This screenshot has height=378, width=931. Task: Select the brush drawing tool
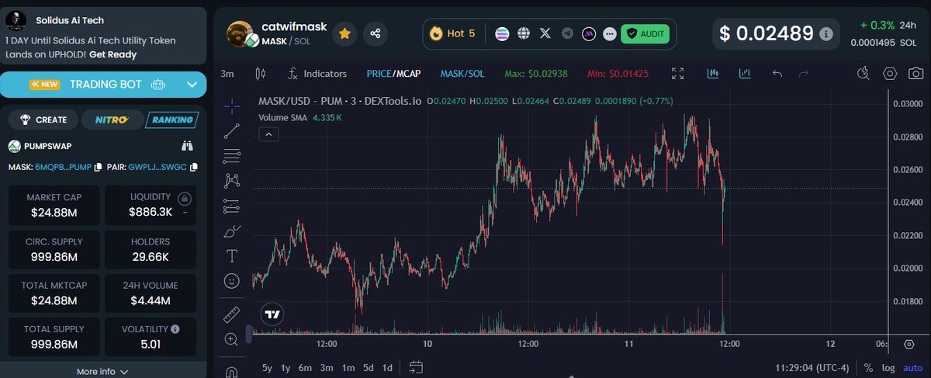point(232,231)
